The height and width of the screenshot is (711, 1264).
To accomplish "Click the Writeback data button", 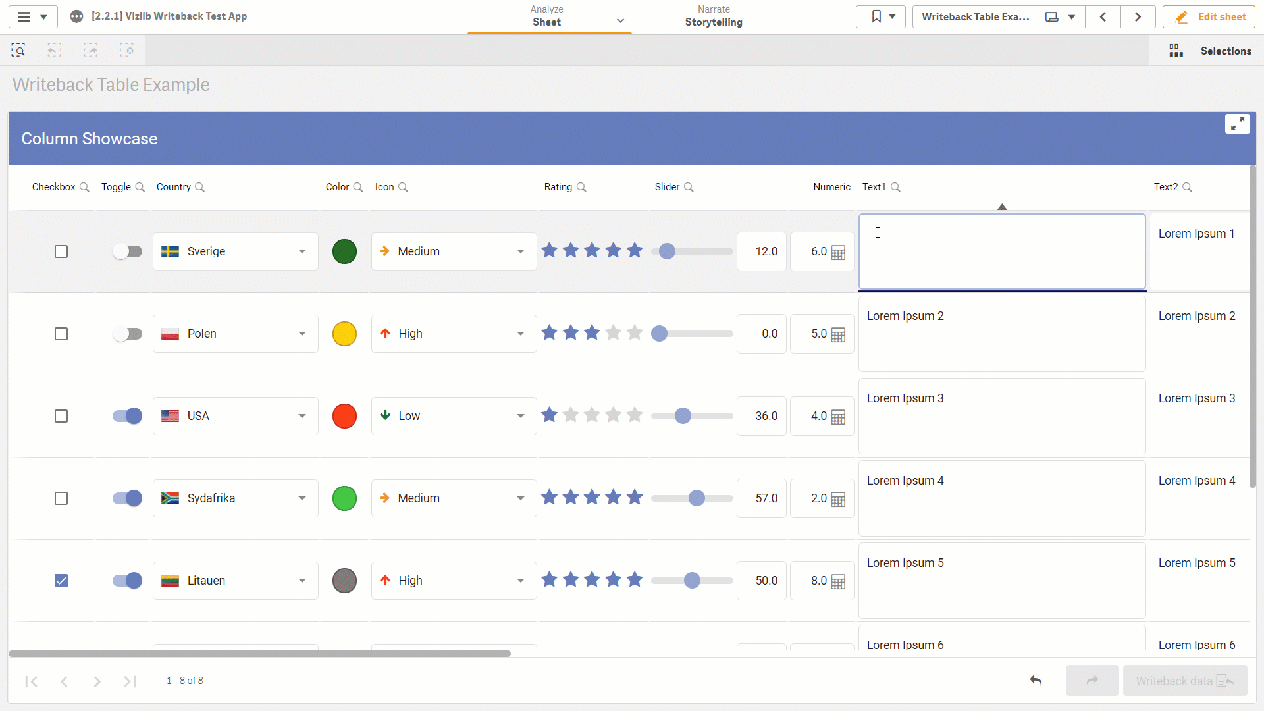I will (x=1185, y=681).
